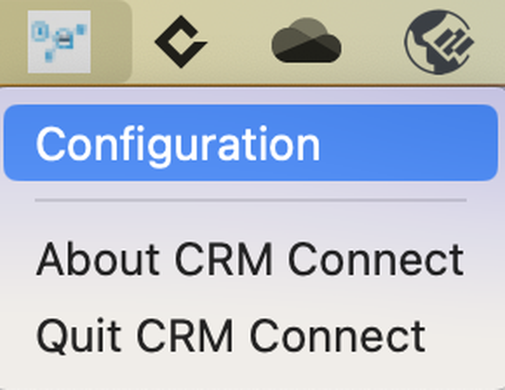Click the CRM Connect menu bar icon
This screenshot has height=390, width=505.
(x=59, y=42)
